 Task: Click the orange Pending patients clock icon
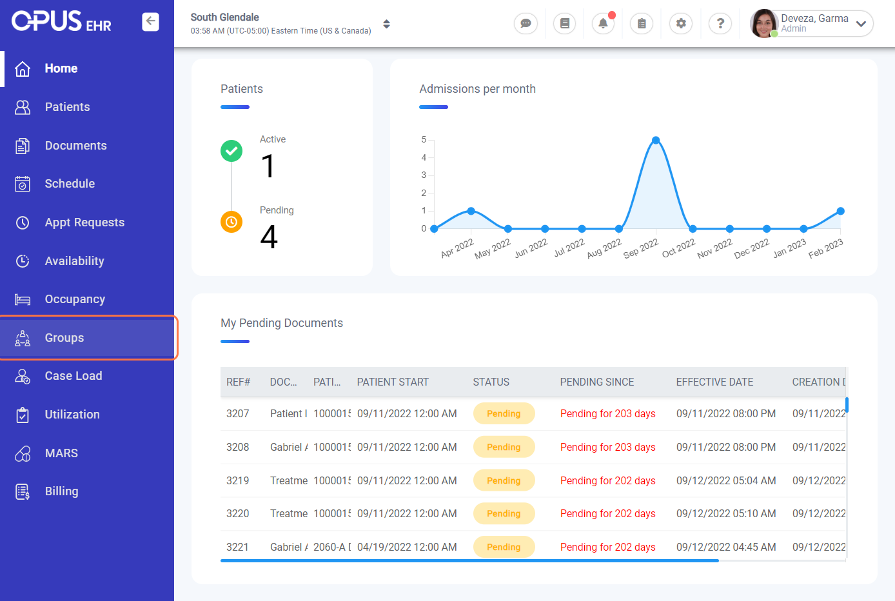[231, 222]
